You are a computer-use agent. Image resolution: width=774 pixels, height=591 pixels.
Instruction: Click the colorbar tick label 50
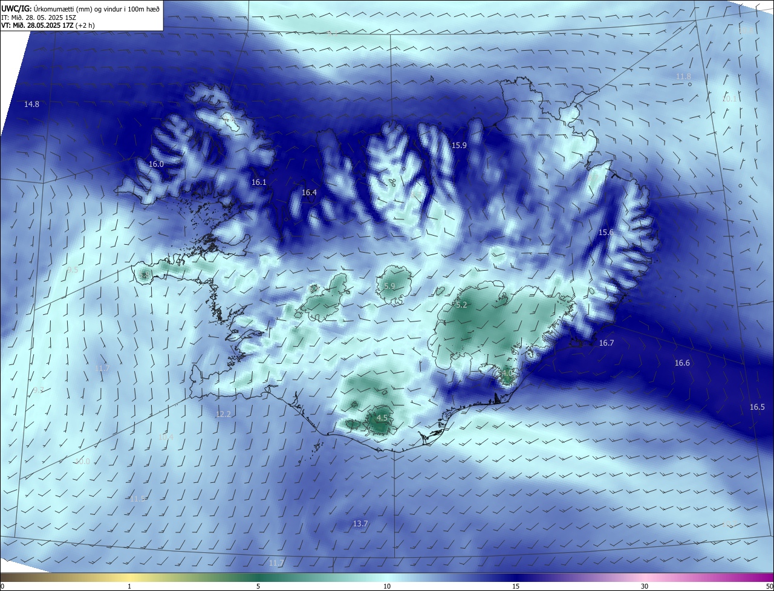click(x=769, y=586)
